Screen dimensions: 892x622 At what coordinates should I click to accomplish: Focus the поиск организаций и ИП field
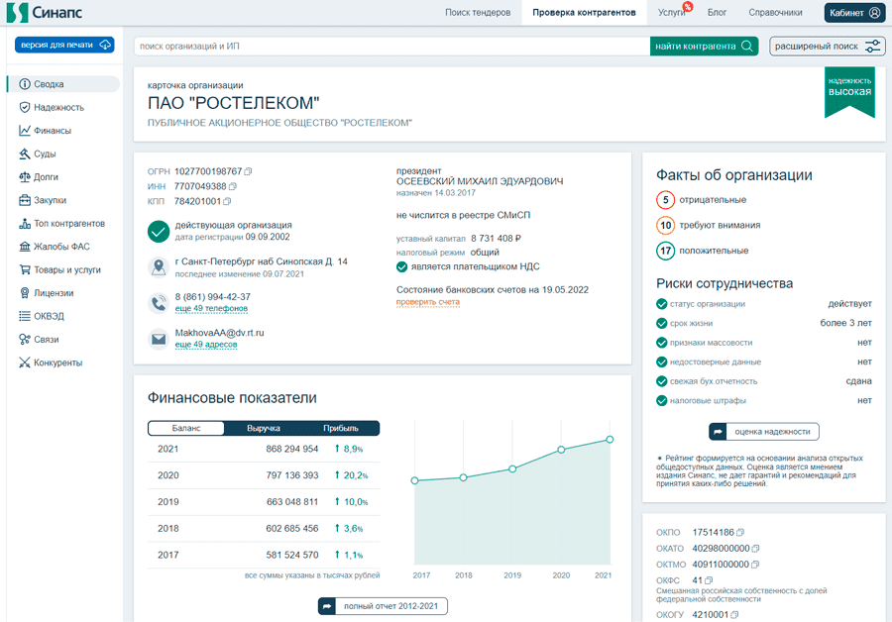coord(391,46)
